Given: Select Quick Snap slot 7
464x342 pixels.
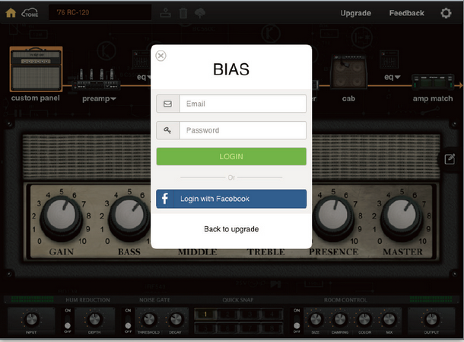Looking at the screenshot, I should click(249, 328).
